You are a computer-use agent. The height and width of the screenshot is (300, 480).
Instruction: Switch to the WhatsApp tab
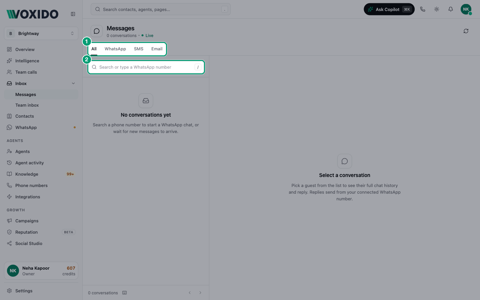[115, 49]
